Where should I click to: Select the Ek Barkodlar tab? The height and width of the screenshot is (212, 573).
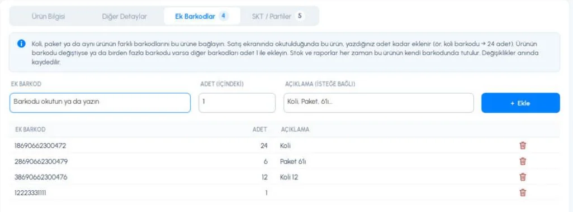tap(202, 16)
